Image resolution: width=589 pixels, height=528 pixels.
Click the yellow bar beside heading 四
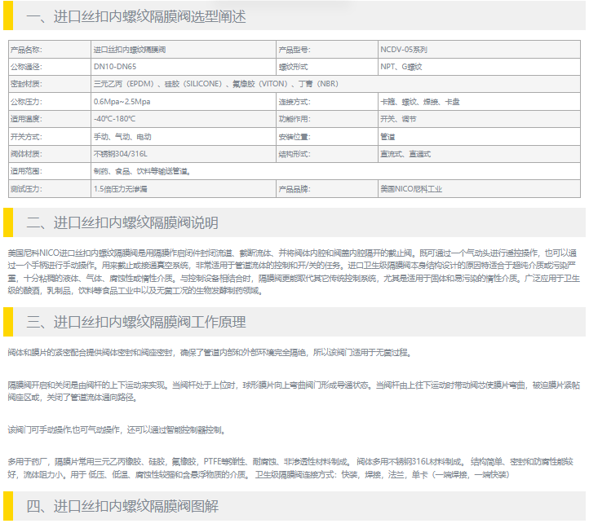pyautogui.click(x=8, y=506)
